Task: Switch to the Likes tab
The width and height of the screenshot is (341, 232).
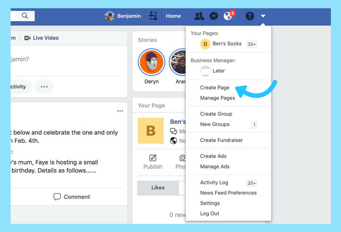Action: (158, 188)
